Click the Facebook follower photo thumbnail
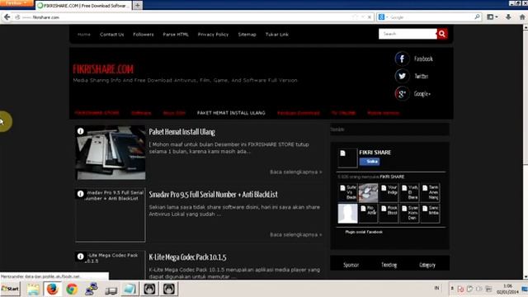This screenshot has width=528, height=297. [368, 192]
